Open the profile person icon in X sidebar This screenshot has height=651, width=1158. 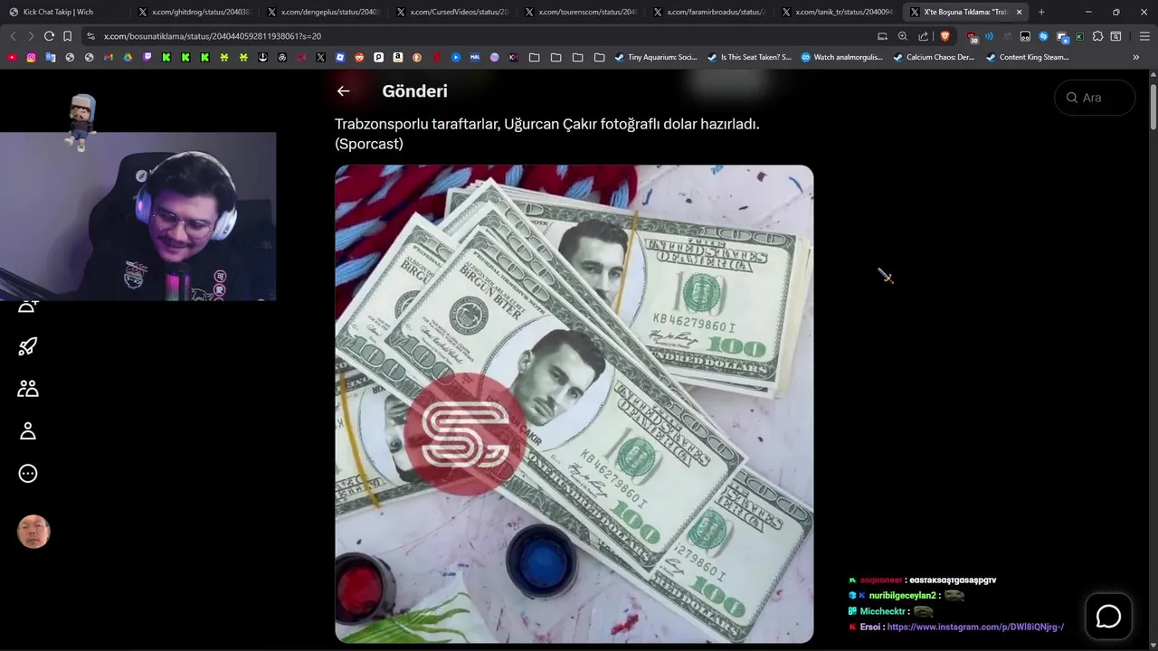28,431
